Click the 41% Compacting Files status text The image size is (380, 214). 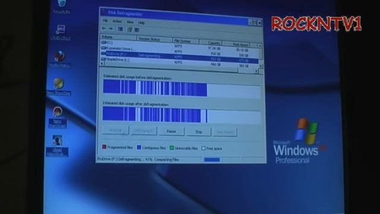pyautogui.click(x=162, y=159)
